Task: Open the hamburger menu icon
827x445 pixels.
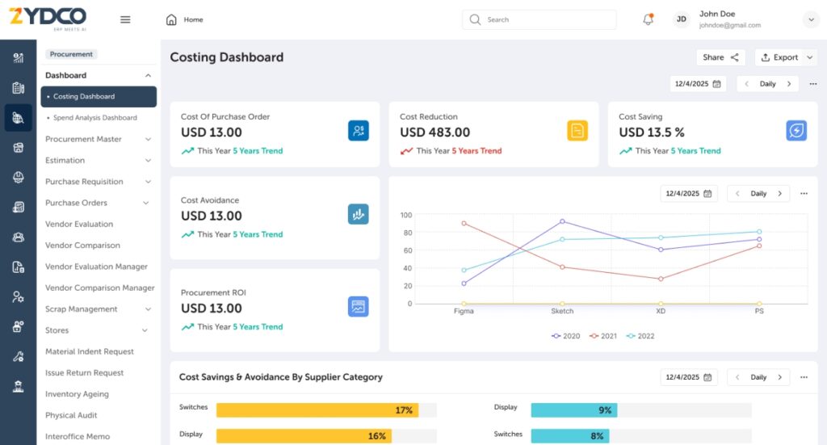Action: (125, 19)
